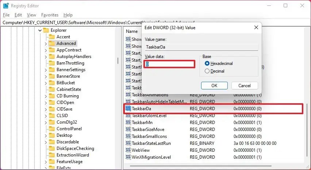311x170 pixels.
Task: Click the AppContract folder icon
Action: click(x=52, y=50)
